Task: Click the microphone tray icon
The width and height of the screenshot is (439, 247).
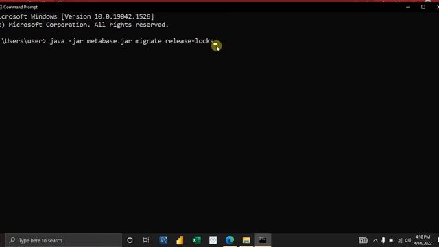Action: (383, 240)
